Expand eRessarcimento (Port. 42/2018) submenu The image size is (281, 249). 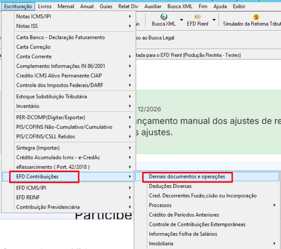[x=68, y=167]
